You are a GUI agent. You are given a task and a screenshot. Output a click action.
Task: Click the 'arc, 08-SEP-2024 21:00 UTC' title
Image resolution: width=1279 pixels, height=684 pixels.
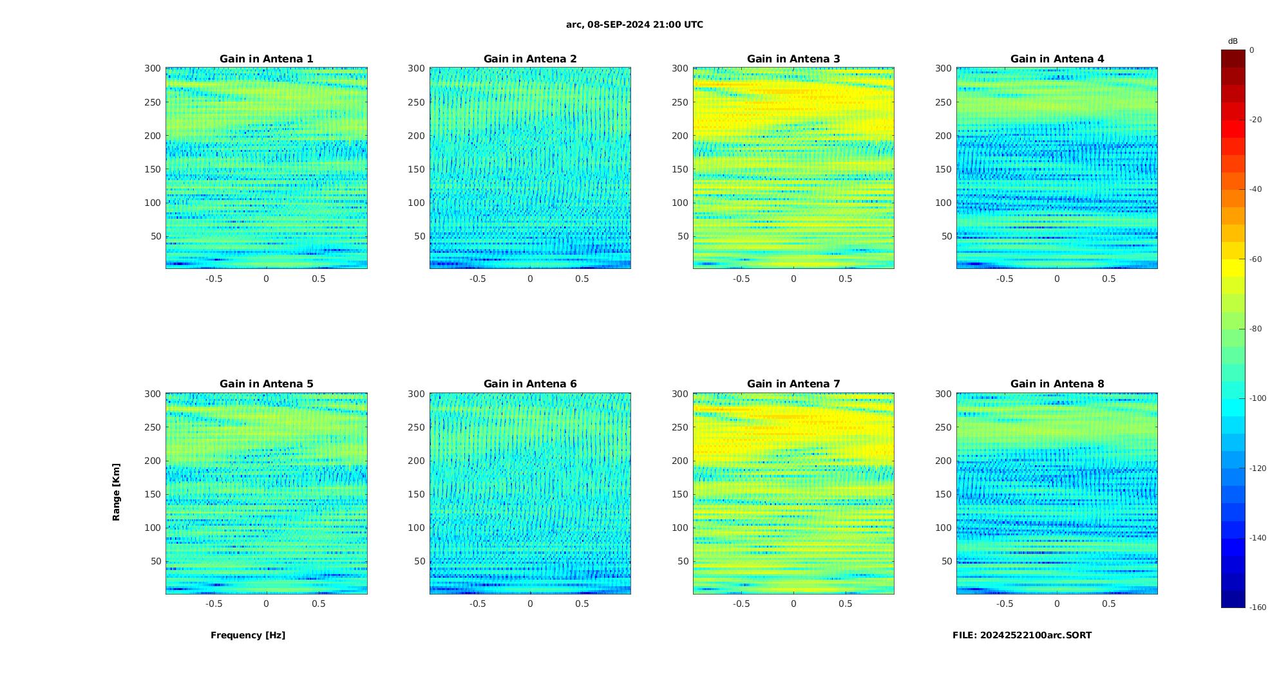click(x=634, y=24)
